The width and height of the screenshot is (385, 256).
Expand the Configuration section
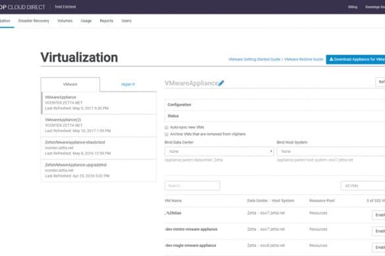click(x=274, y=104)
